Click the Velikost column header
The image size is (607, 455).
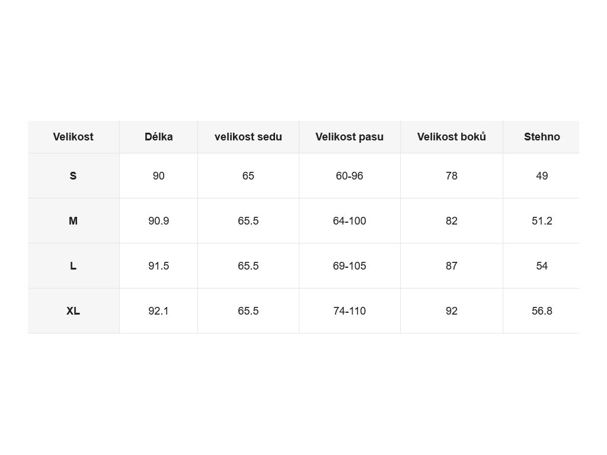pyautogui.click(x=73, y=137)
